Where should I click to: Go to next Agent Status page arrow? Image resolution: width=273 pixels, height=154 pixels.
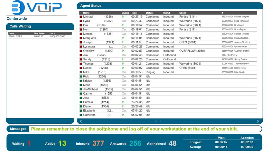pos(258,121)
